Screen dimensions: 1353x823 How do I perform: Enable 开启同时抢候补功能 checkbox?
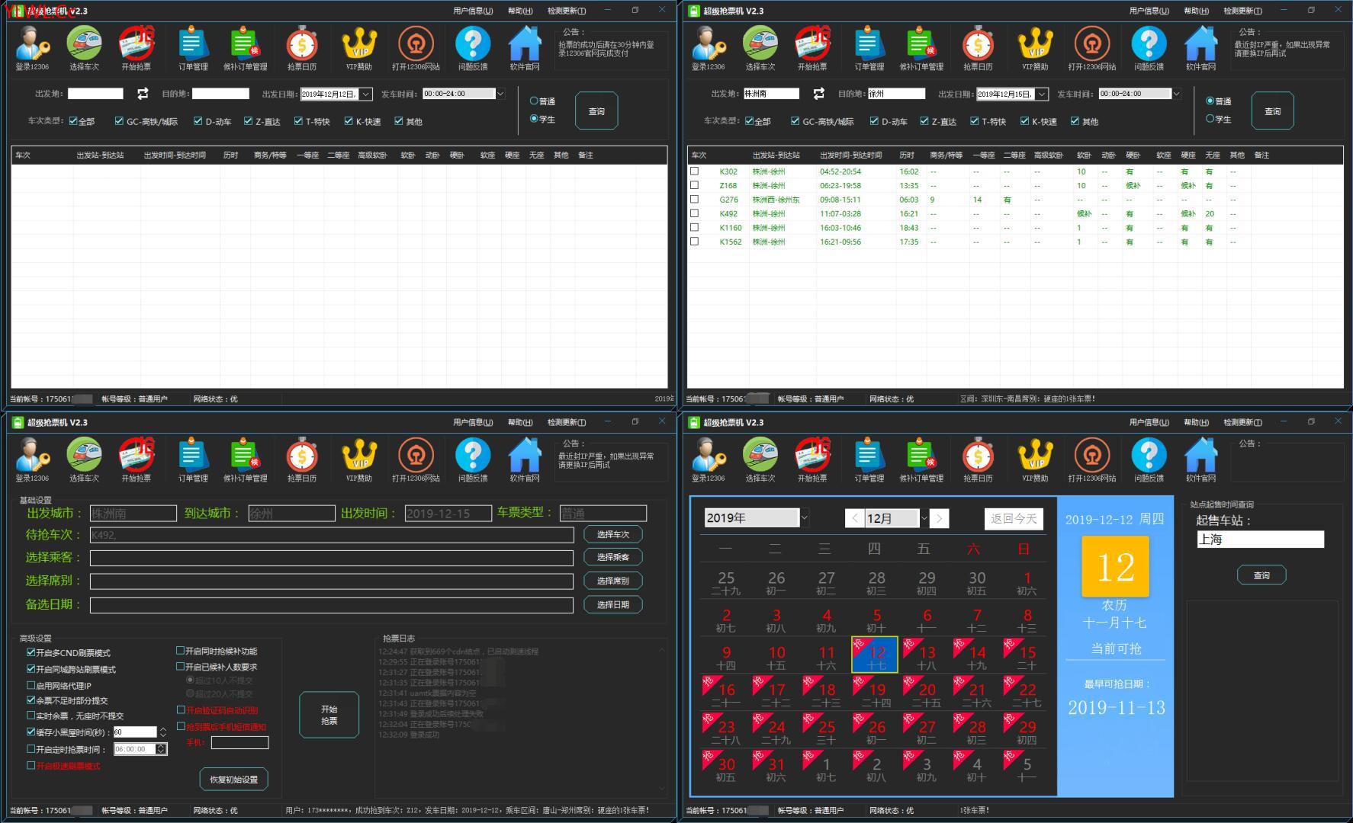pos(181,652)
